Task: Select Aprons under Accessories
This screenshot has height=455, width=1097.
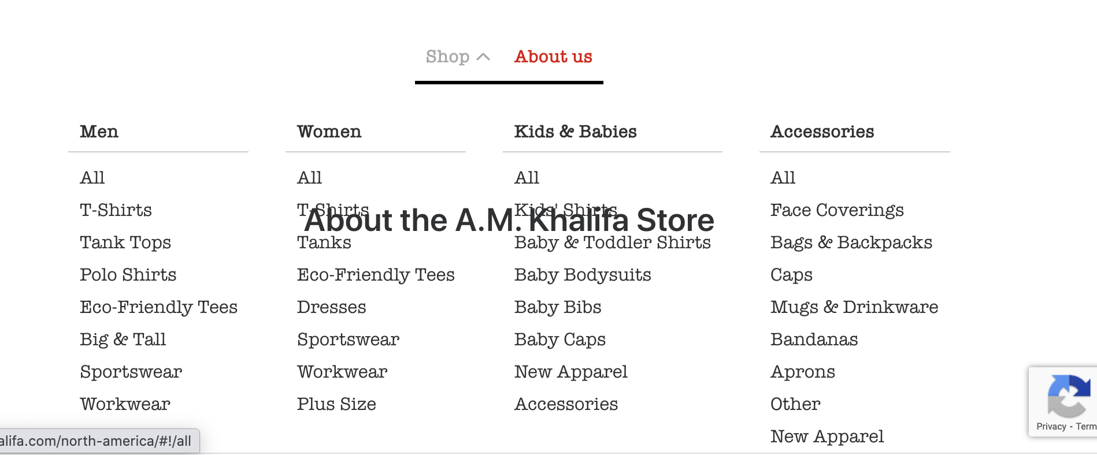Action: click(802, 372)
